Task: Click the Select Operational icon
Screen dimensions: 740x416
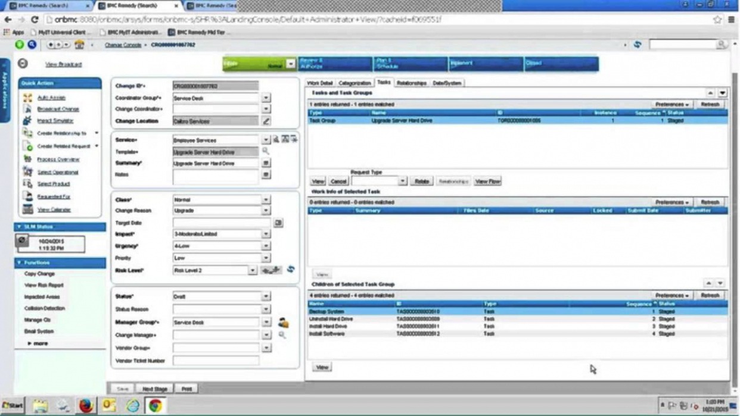Action: pos(27,172)
